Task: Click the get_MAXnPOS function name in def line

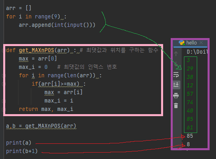Action: [36, 50]
